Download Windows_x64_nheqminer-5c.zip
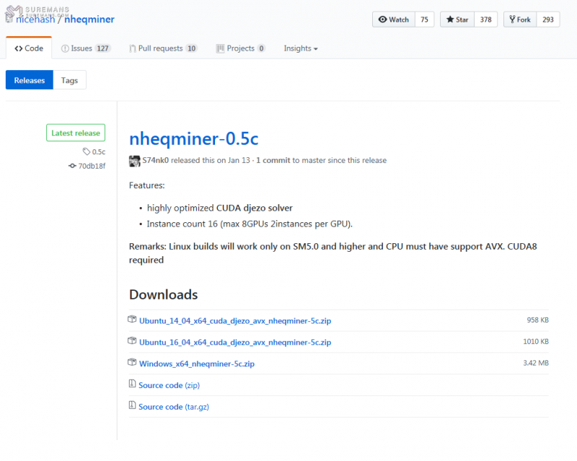Viewport: 577px width, 461px height. tap(197, 364)
